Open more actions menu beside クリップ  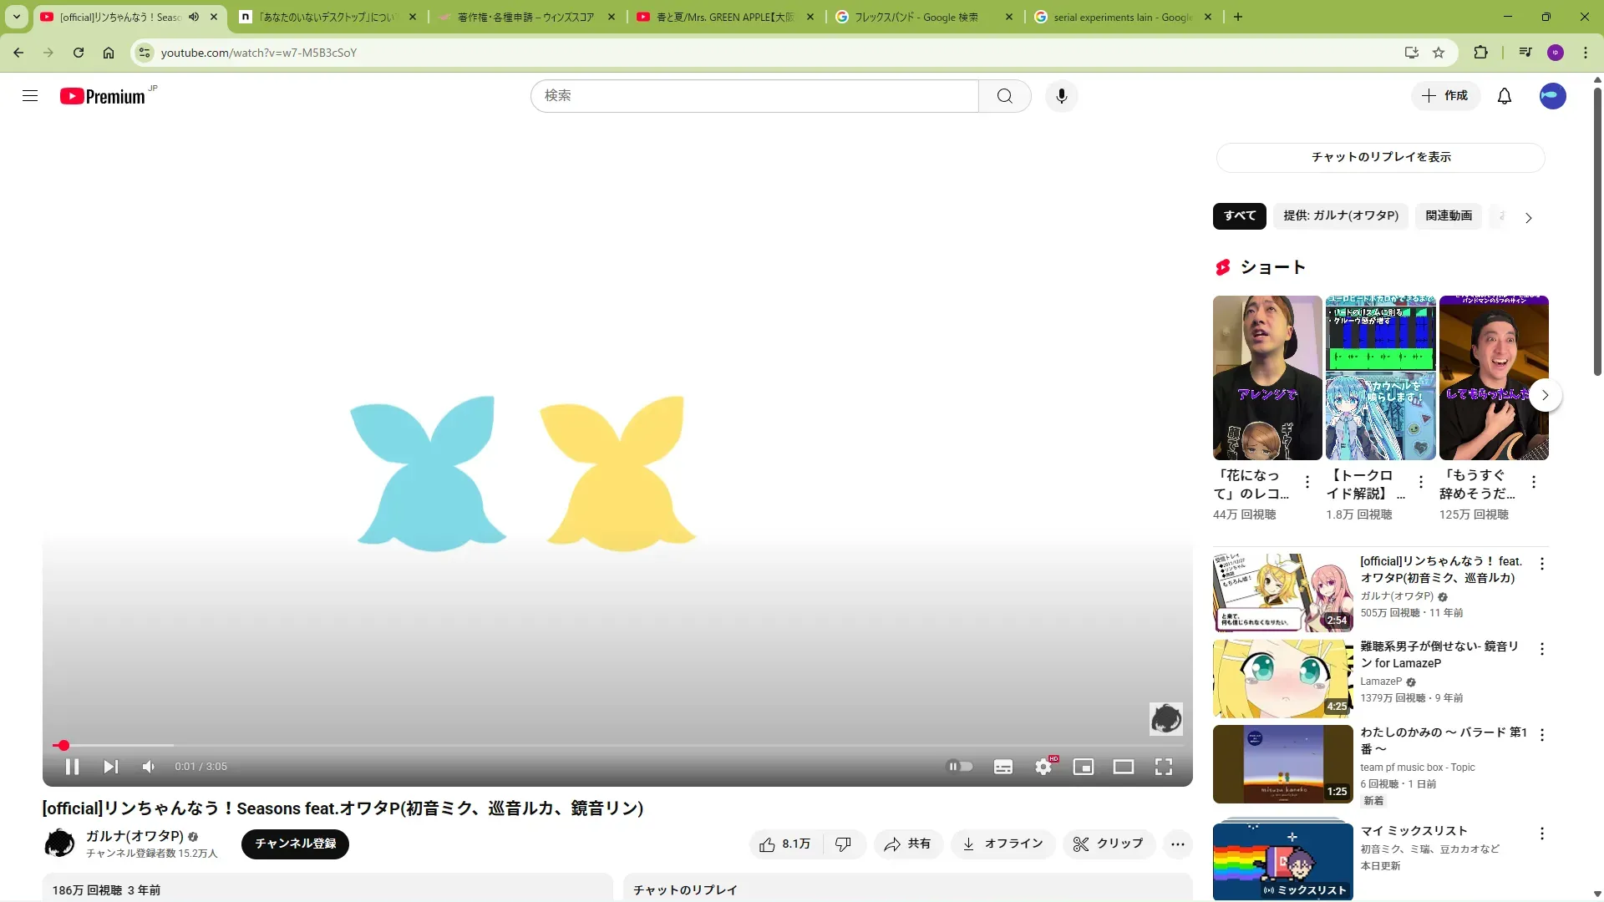pyautogui.click(x=1178, y=844)
